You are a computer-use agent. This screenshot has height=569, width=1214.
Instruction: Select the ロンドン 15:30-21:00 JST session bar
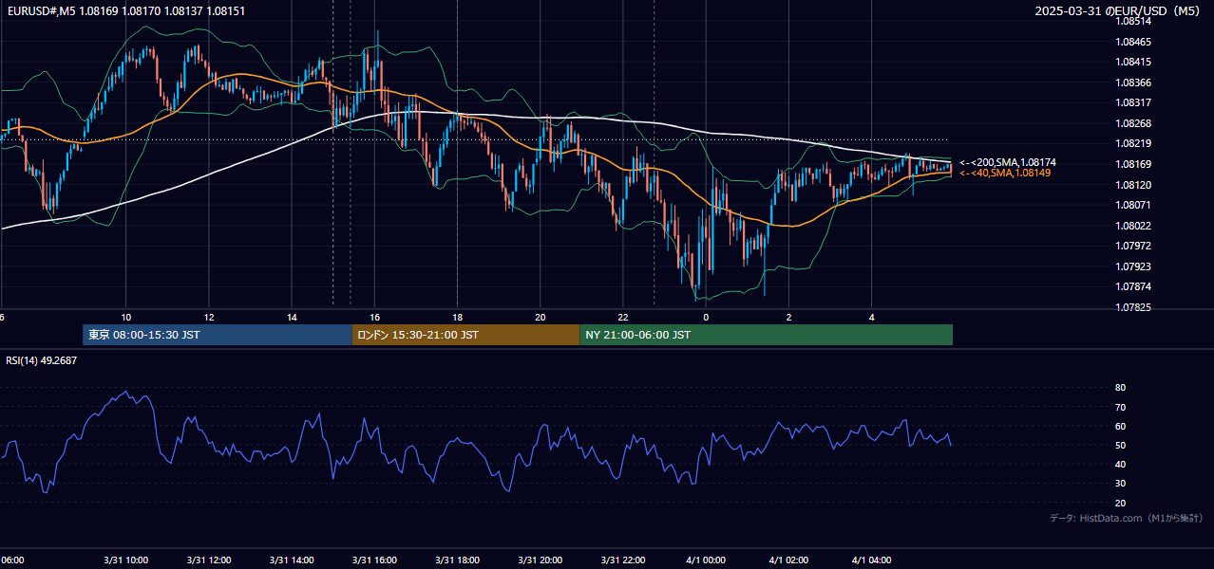[x=465, y=335]
